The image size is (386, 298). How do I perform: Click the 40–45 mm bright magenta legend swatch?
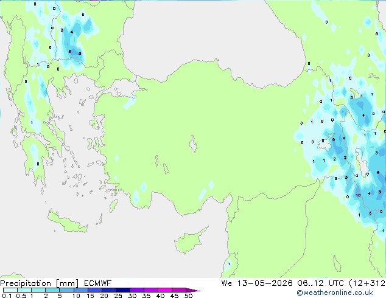[x=165, y=290]
